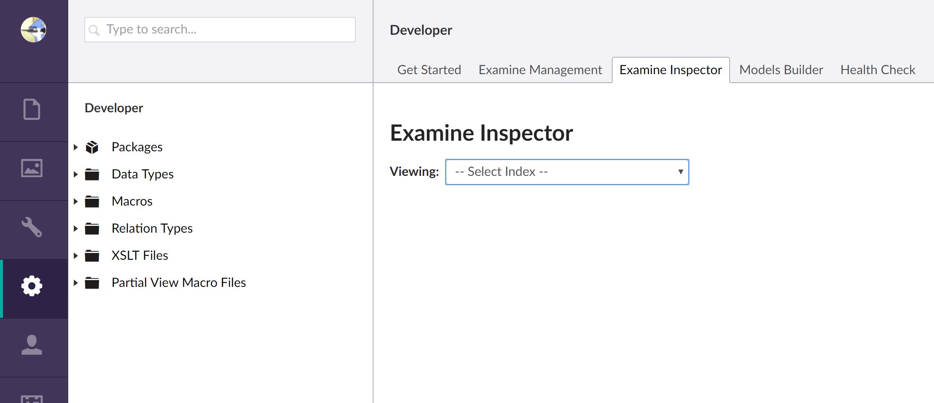
Task: Switch to the Examine Management tab
Action: pyautogui.click(x=540, y=69)
